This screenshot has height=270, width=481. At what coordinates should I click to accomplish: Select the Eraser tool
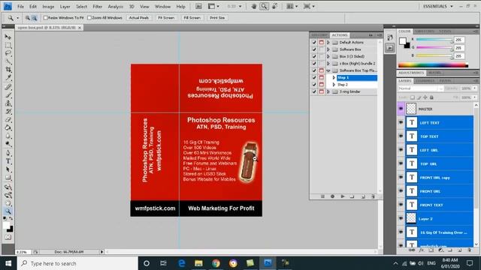8,119
